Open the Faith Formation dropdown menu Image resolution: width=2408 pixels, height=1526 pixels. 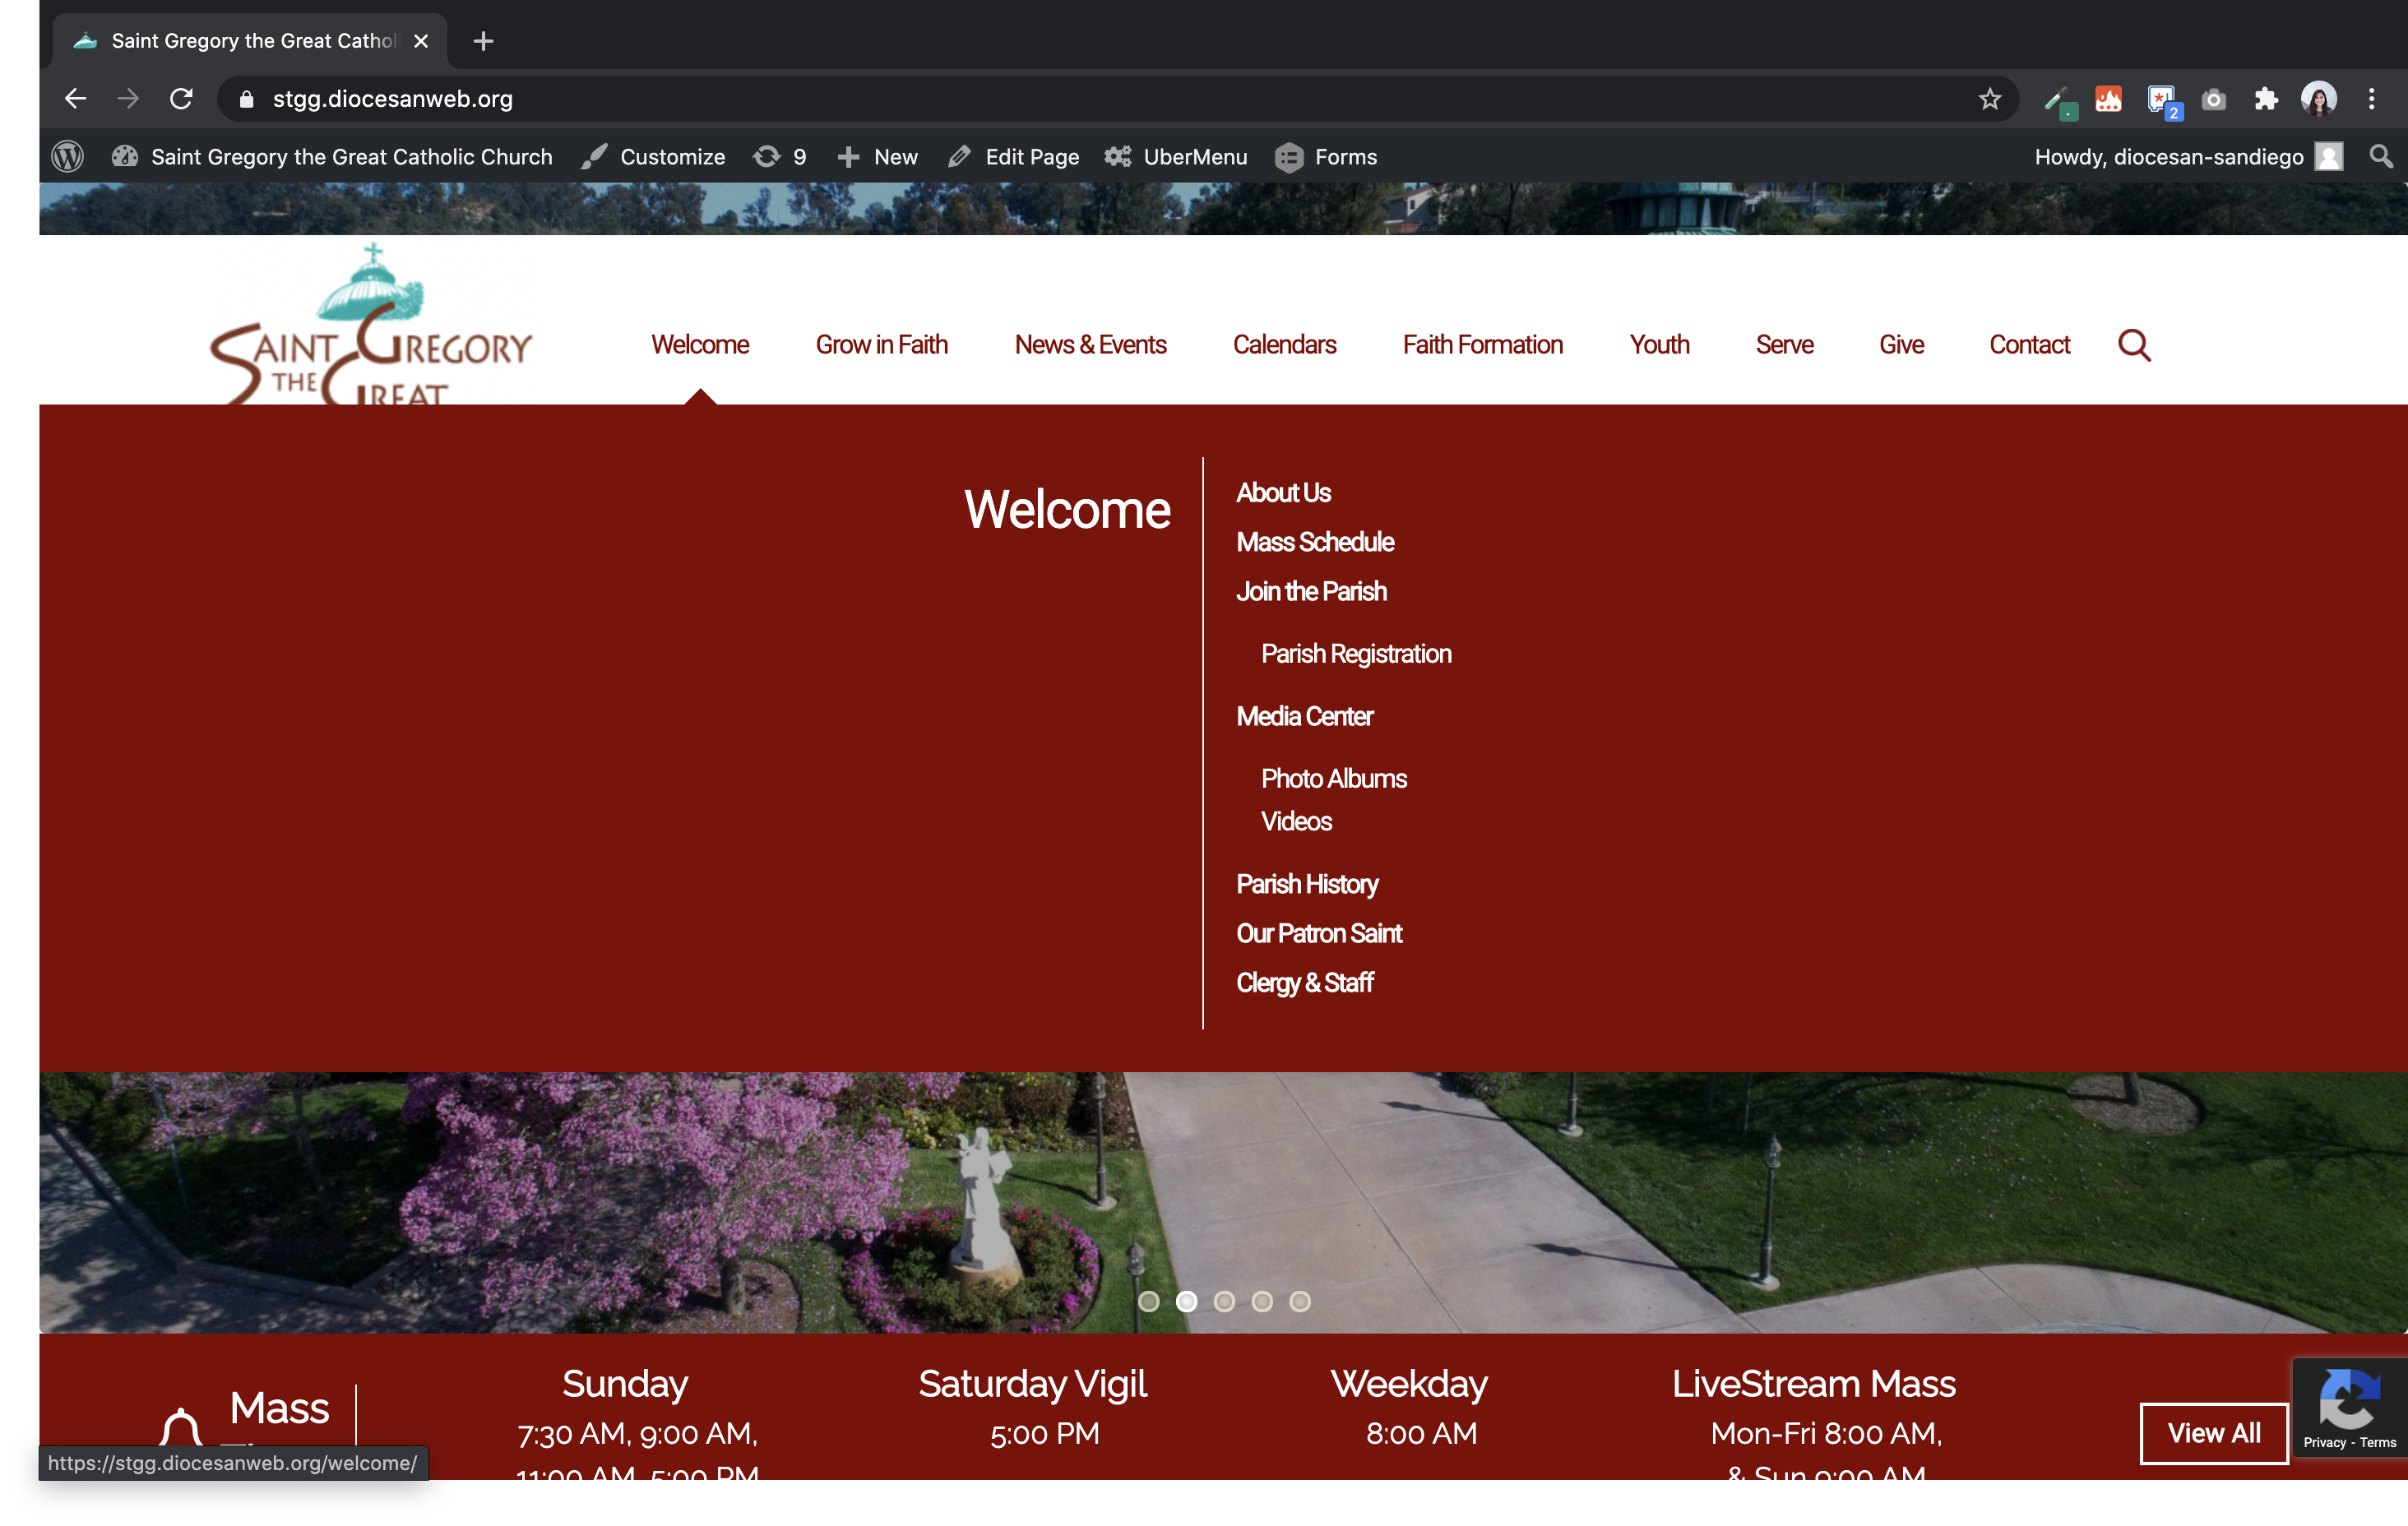[1482, 345]
